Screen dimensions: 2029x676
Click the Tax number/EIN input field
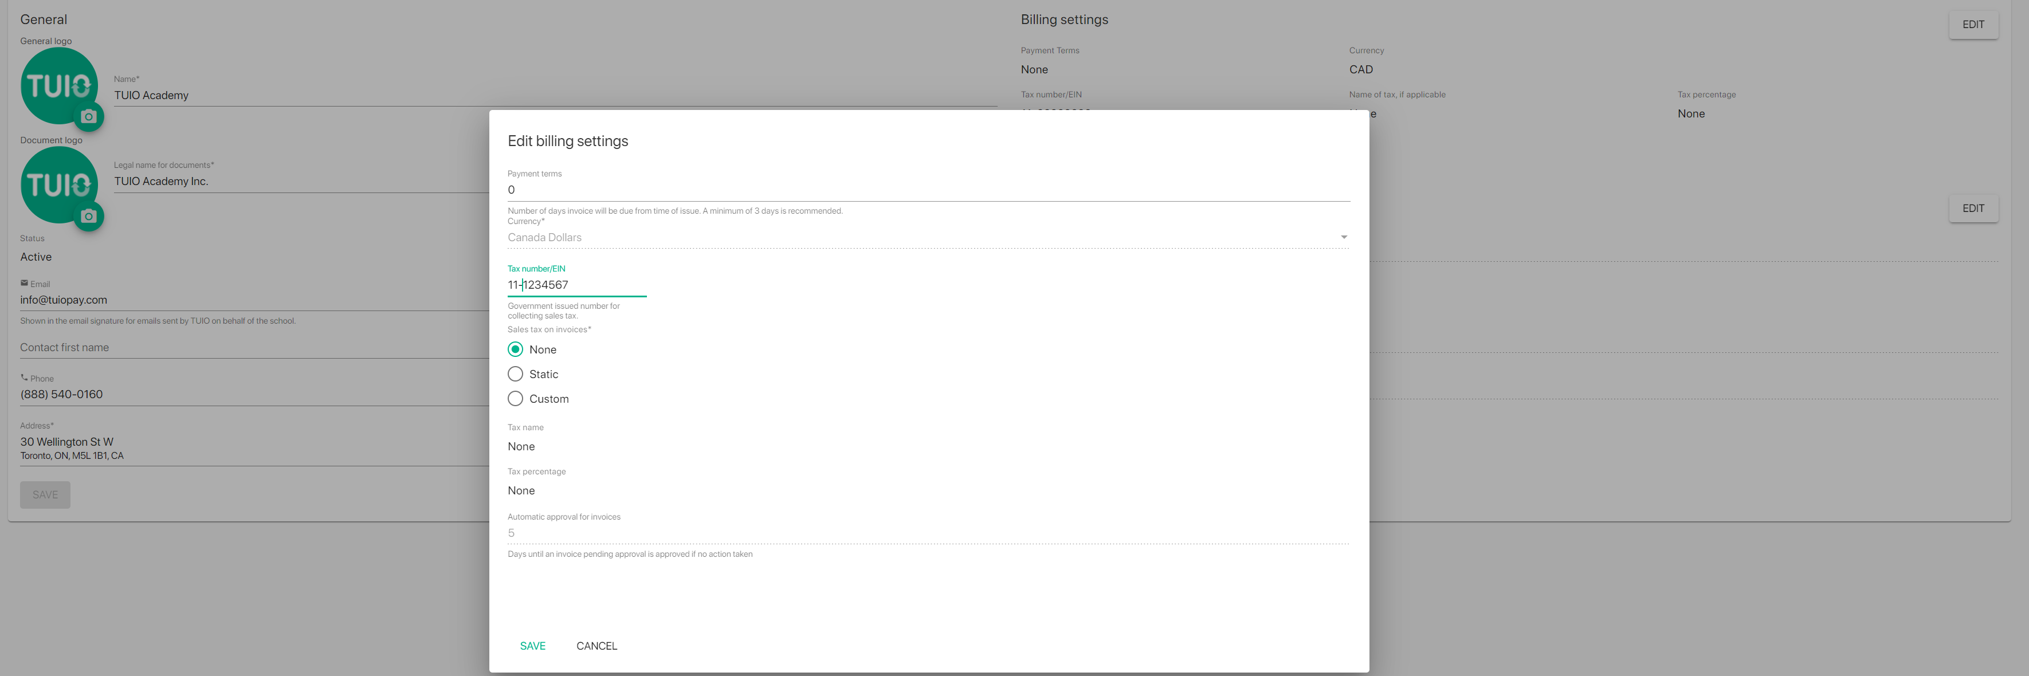click(576, 284)
